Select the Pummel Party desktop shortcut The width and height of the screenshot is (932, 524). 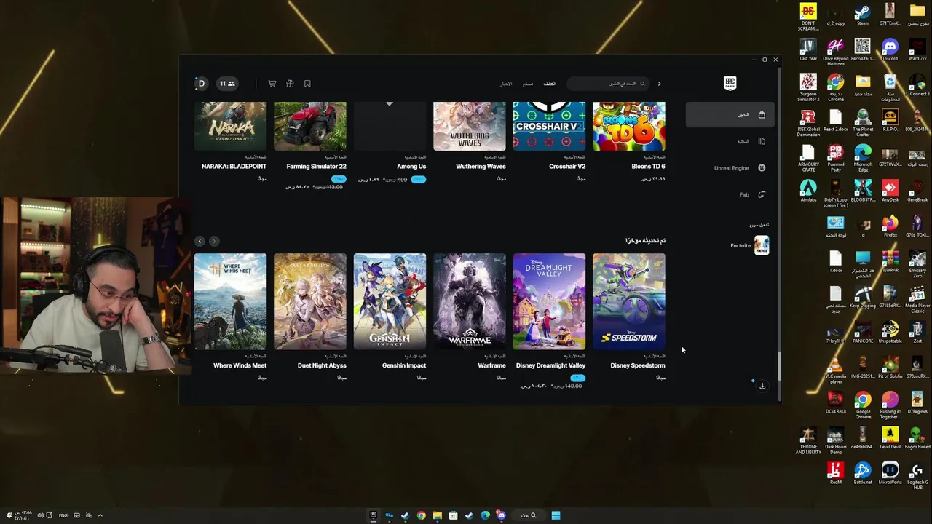click(836, 156)
